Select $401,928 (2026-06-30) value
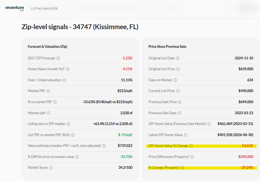 click(235, 135)
